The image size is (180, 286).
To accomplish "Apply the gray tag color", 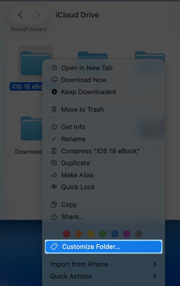I will coord(139,234).
